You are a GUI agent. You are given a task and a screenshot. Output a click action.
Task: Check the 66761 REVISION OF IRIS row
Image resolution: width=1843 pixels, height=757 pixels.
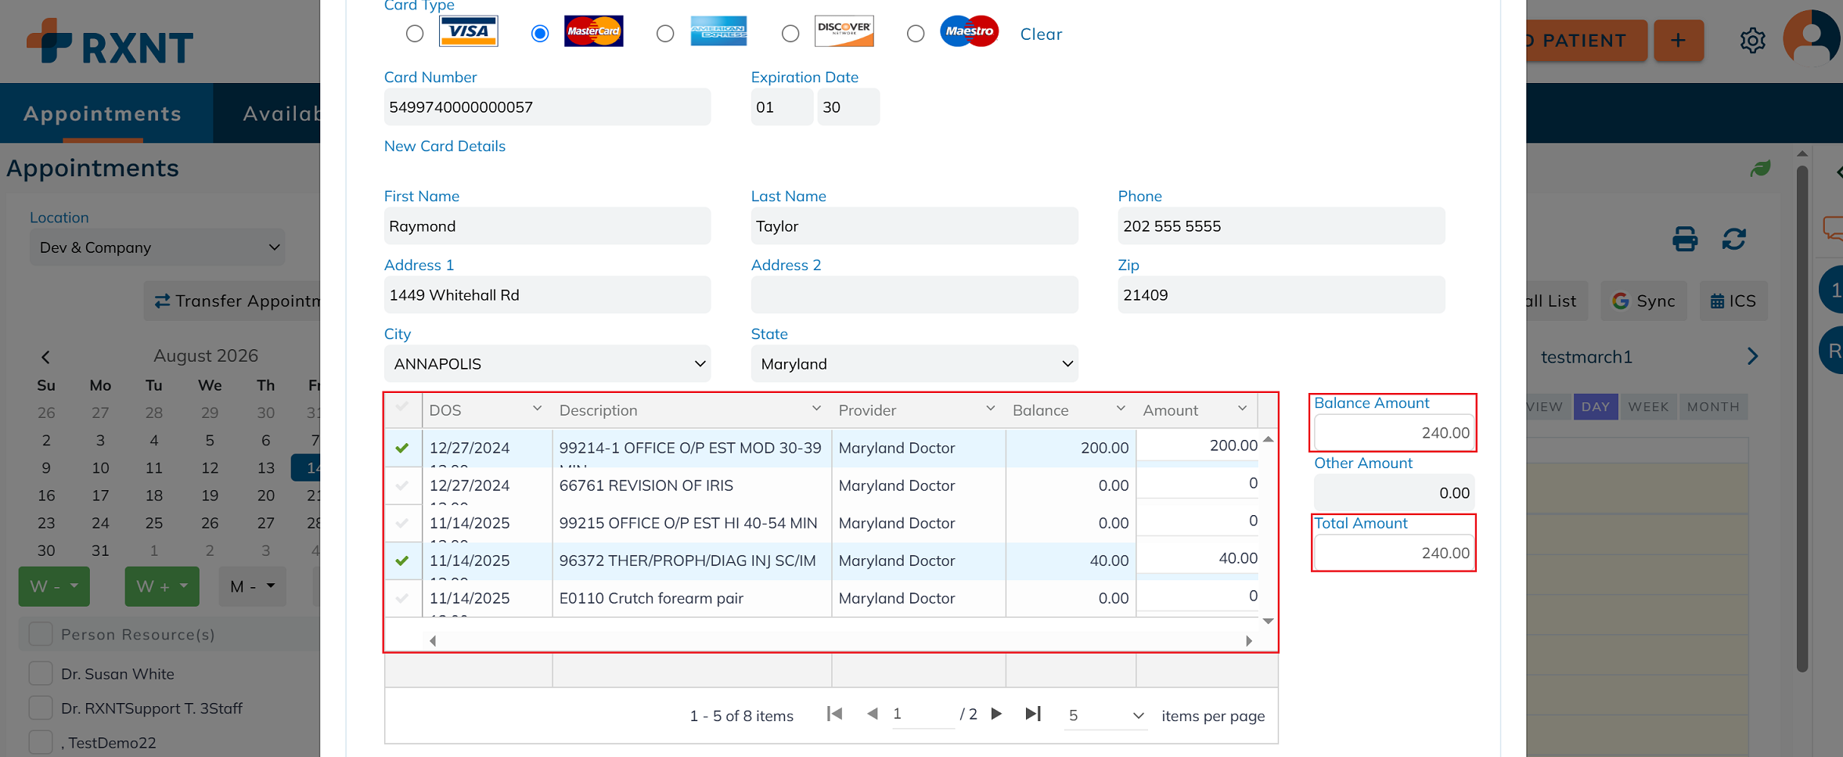click(402, 485)
